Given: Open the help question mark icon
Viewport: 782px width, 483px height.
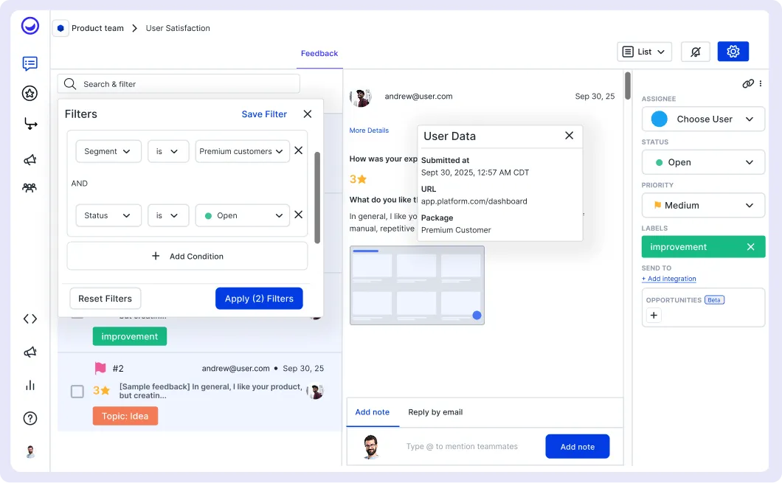Looking at the screenshot, I should pos(30,418).
